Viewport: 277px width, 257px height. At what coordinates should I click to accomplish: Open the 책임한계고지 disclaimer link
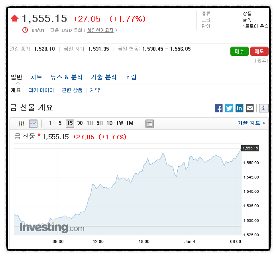(x=100, y=30)
